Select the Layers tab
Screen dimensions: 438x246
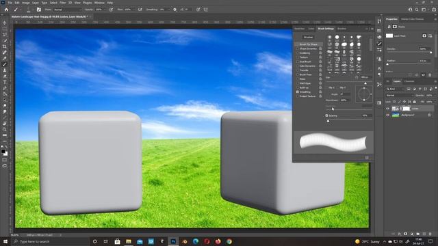397,81
